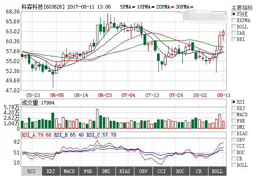Tick the MACD checkbox in the right panel
The height and width of the screenshot is (178, 259).
coord(234,114)
